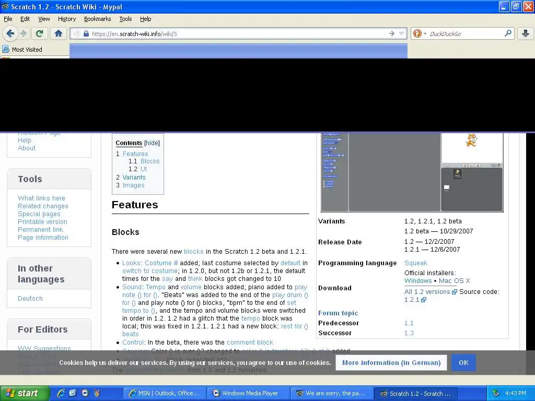Open the File menu

point(8,19)
